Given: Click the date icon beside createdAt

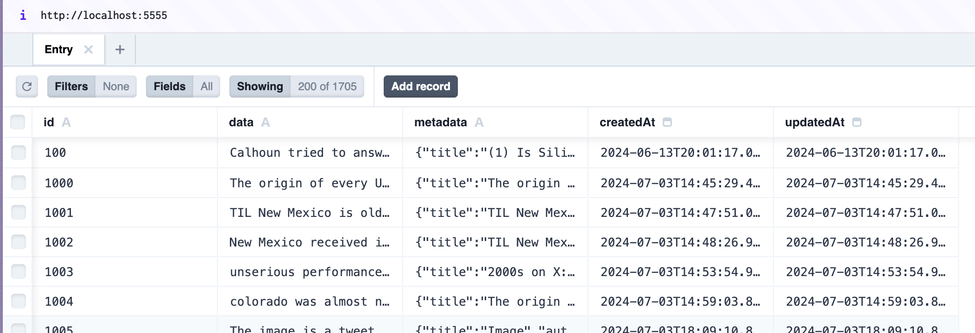Looking at the screenshot, I should click(x=667, y=123).
